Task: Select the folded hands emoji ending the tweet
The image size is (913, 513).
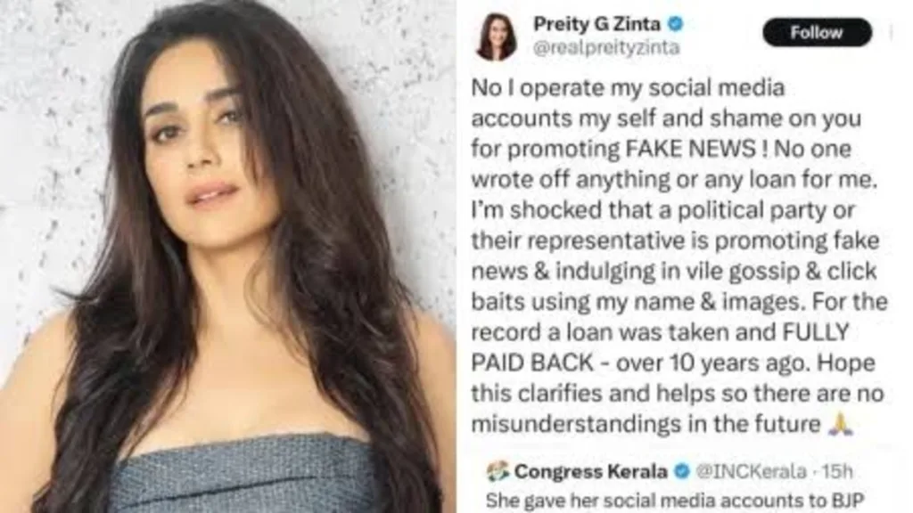Action: pyautogui.click(x=842, y=423)
